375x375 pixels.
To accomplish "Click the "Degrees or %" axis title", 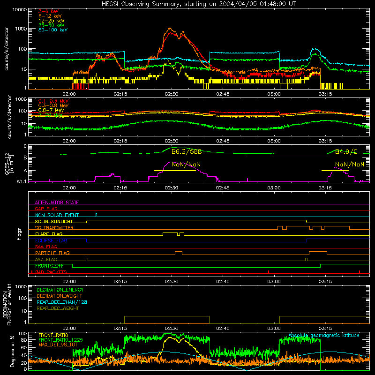I will coord(12,351).
